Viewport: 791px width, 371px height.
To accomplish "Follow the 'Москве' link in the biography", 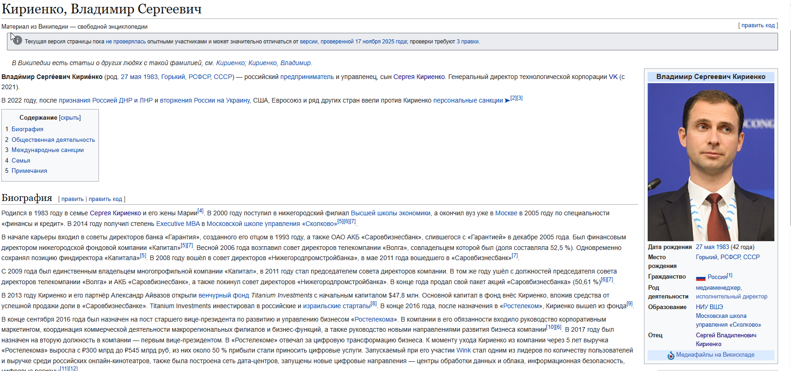I will coord(506,213).
